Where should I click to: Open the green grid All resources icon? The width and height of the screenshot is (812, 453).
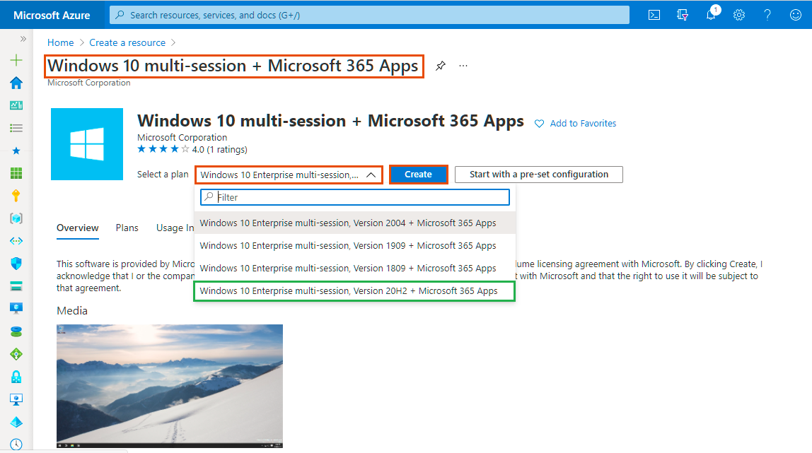coord(16,173)
